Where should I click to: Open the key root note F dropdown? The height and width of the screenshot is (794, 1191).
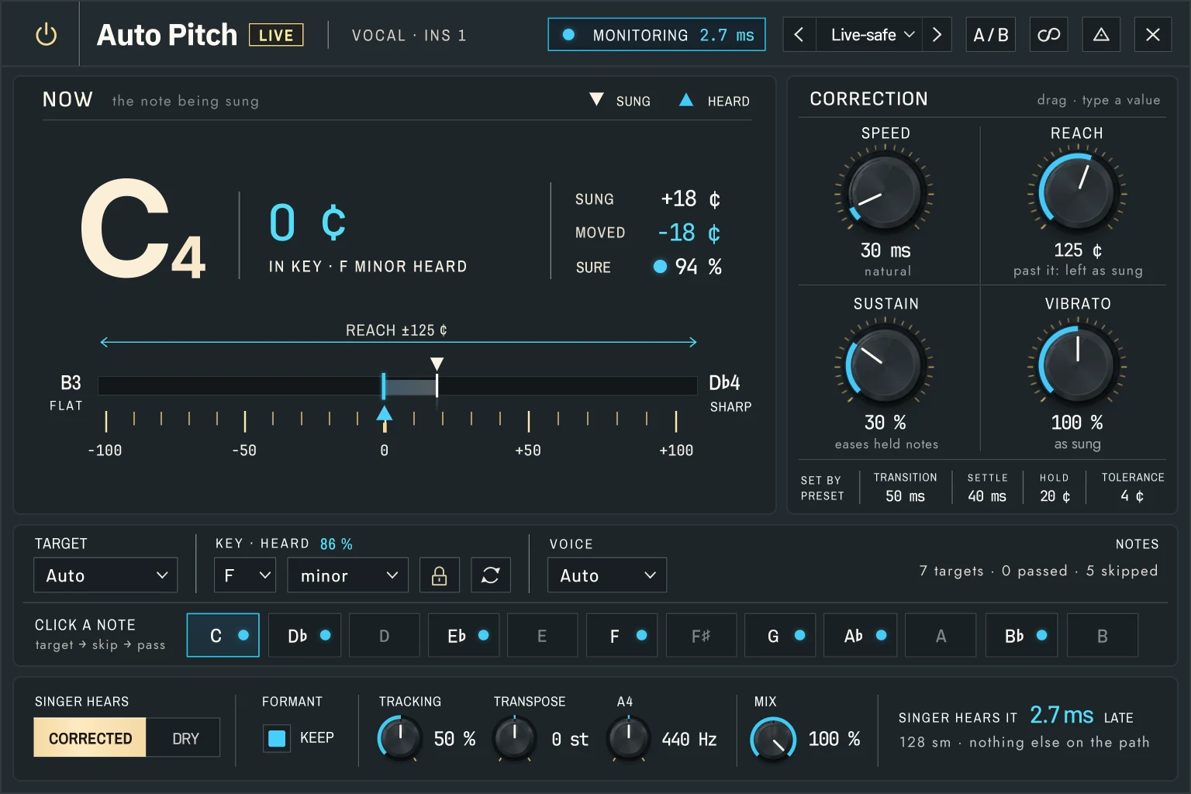245,575
